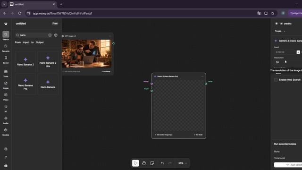This screenshot has height=170, width=302.
Task: Click the Run selected button
Action: point(288,165)
